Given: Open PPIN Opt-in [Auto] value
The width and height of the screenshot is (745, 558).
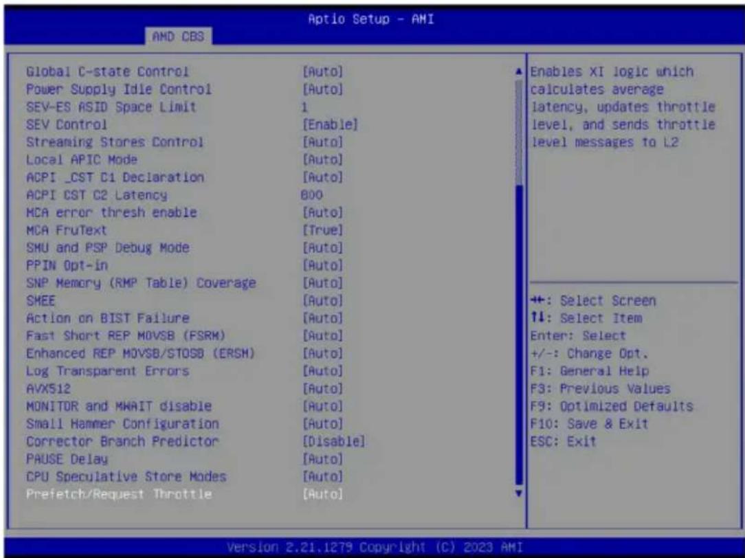Looking at the screenshot, I should 322,265.
